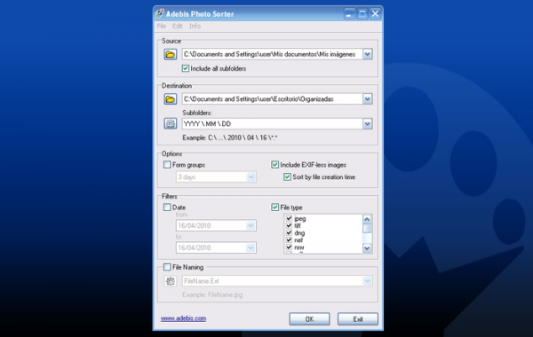
Task: Open file naming settings gear icon
Action: coord(171,281)
